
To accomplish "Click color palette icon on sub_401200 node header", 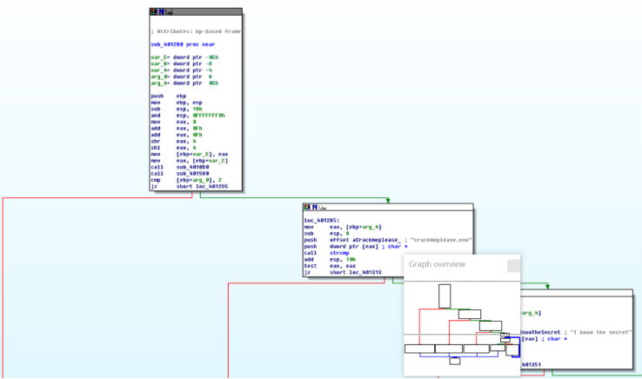I will [x=154, y=12].
